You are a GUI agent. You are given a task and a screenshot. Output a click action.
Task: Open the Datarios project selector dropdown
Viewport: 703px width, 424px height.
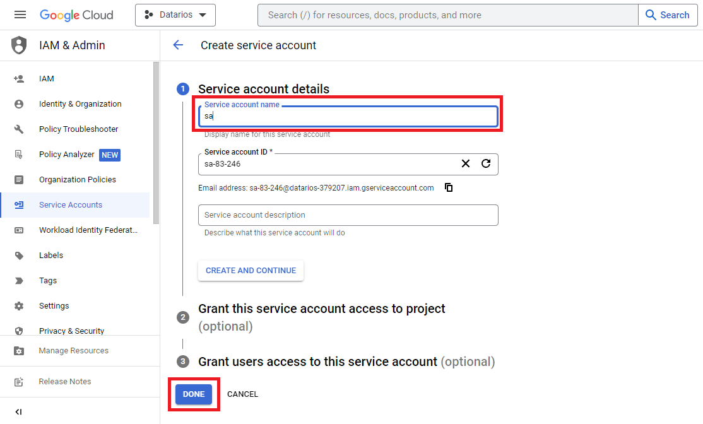pyautogui.click(x=175, y=15)
